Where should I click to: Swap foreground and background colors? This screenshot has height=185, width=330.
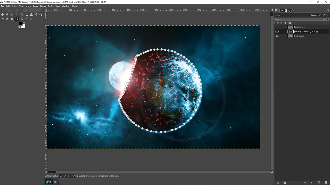(24, 23)
